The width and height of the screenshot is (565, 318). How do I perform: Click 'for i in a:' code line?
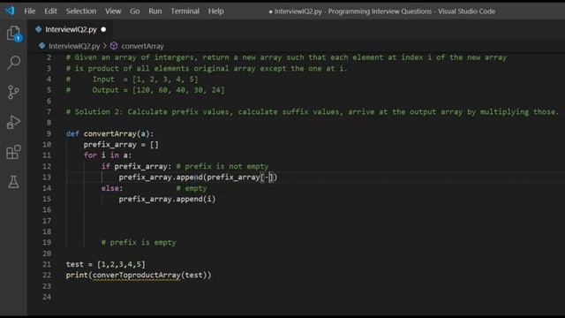[x=108, y=155]
